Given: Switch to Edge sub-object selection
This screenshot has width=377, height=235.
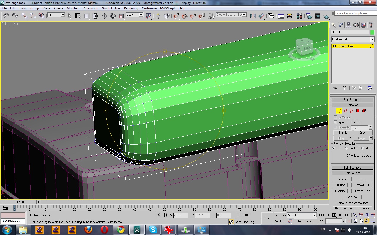Looking at the screenshot, I should (x=345, y=111).
